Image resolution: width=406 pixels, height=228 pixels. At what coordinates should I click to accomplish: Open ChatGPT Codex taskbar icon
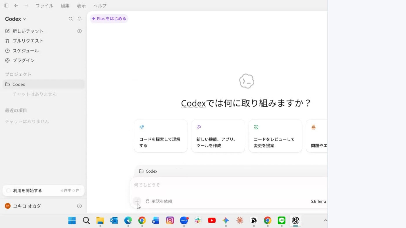pos(296,220)
